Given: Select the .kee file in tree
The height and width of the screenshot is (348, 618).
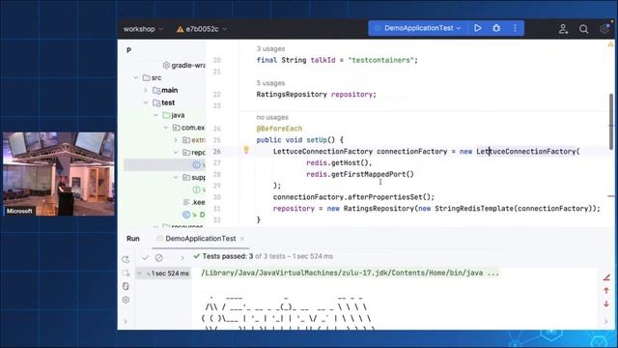Looking at the screenshot, I should 194,202.
